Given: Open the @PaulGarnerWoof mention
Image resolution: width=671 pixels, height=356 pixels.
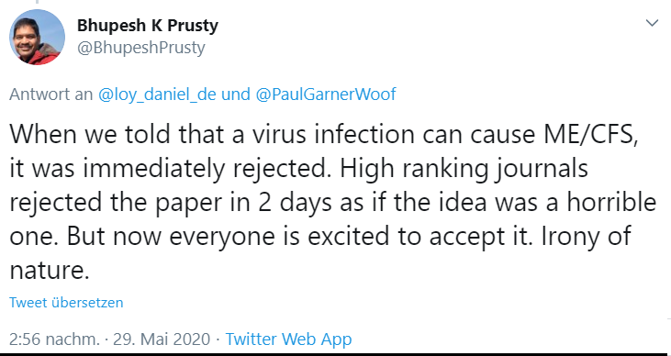Looking at the screenshot, I should (x=326, y=95).
